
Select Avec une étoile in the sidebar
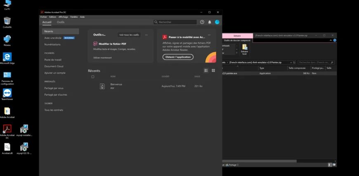(53, 38)
